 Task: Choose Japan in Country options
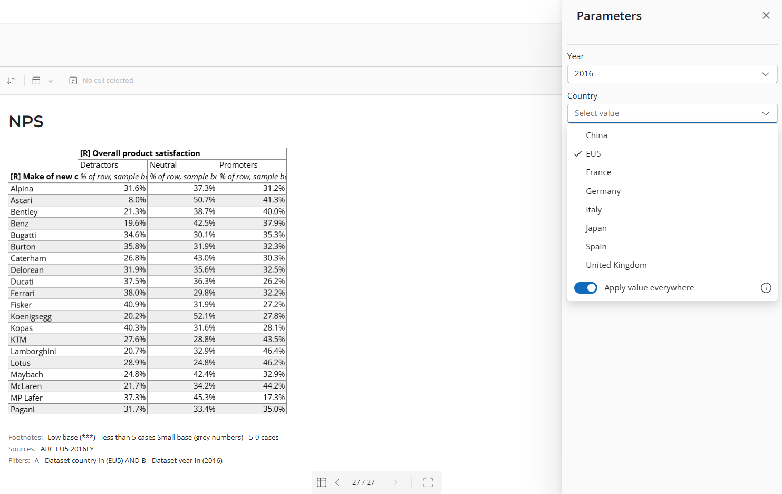click(672, 228)
